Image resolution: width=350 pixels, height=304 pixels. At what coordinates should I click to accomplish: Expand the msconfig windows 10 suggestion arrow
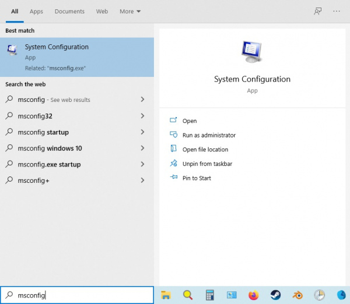pyautogui.click(x=142, y=148)
